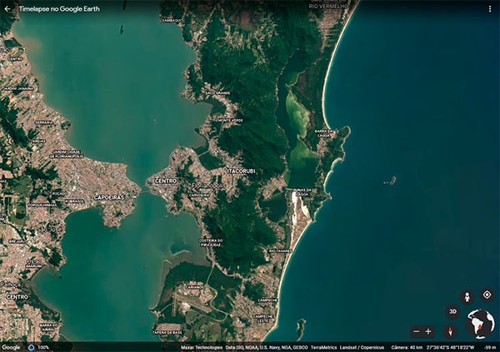Click the BARRA DA LAGOA label
Image resolution: width=500 pixels, height=352 pixels.
[323, 133]
